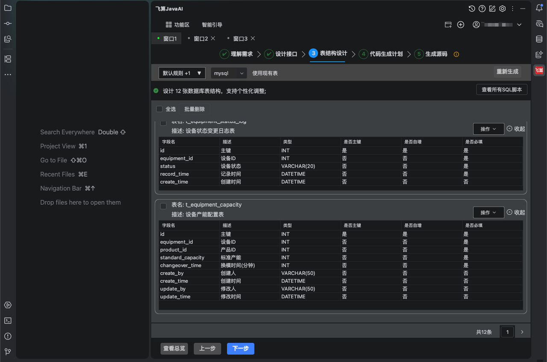Open 操作 dropdown for 设备状态变更日志表
Screen dimensions: 547x362
point(488,129)
